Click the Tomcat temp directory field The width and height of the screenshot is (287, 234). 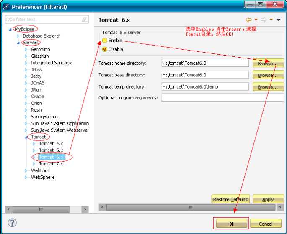[x=205, y=86]
